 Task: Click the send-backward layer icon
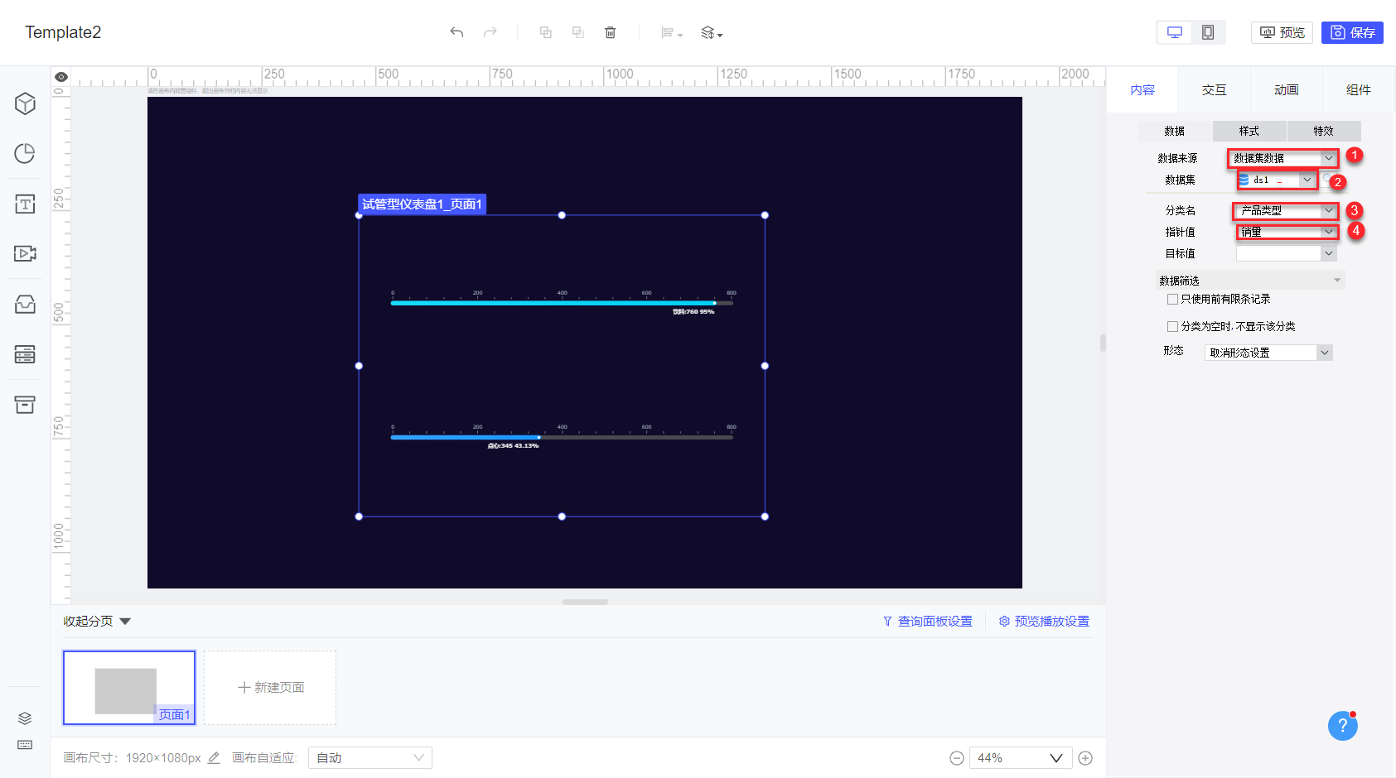point(578,32)
